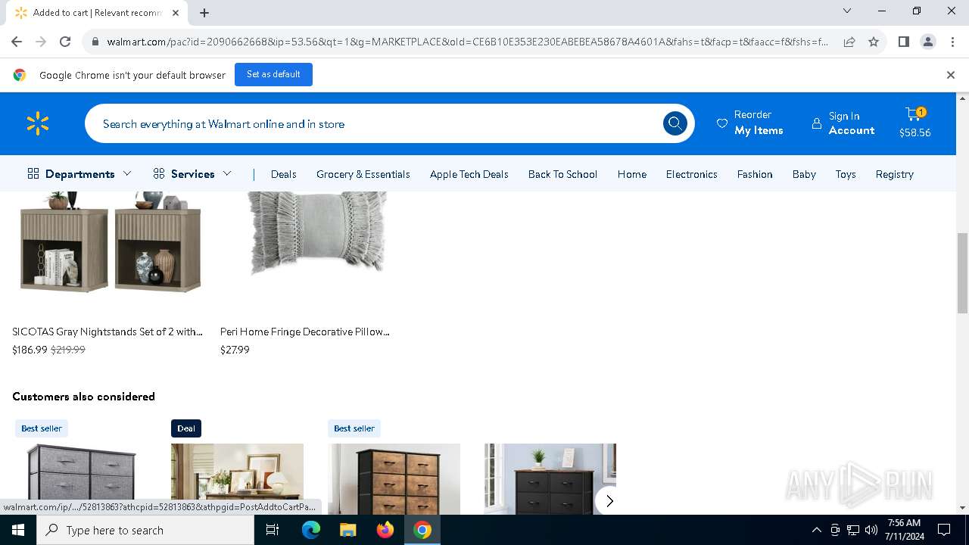969x545 pixels.
Task: Open Chrome side panel icon
Action: tap(904, 42)
